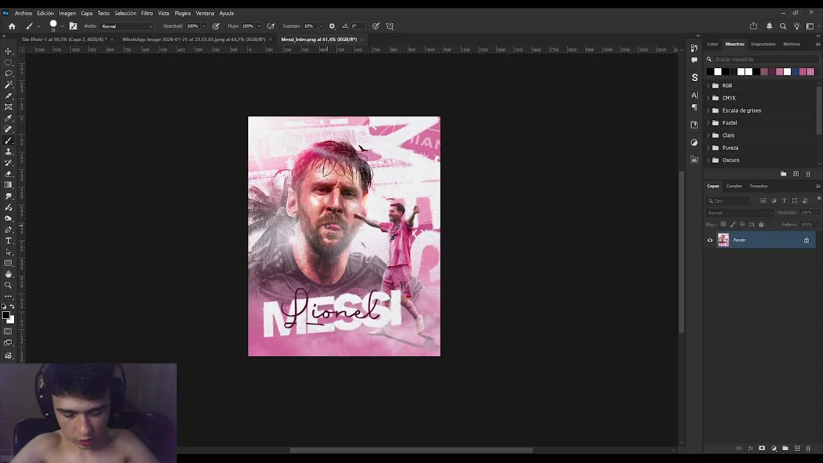Toggle Quick Mask mode icon

(x=8, y=331)
